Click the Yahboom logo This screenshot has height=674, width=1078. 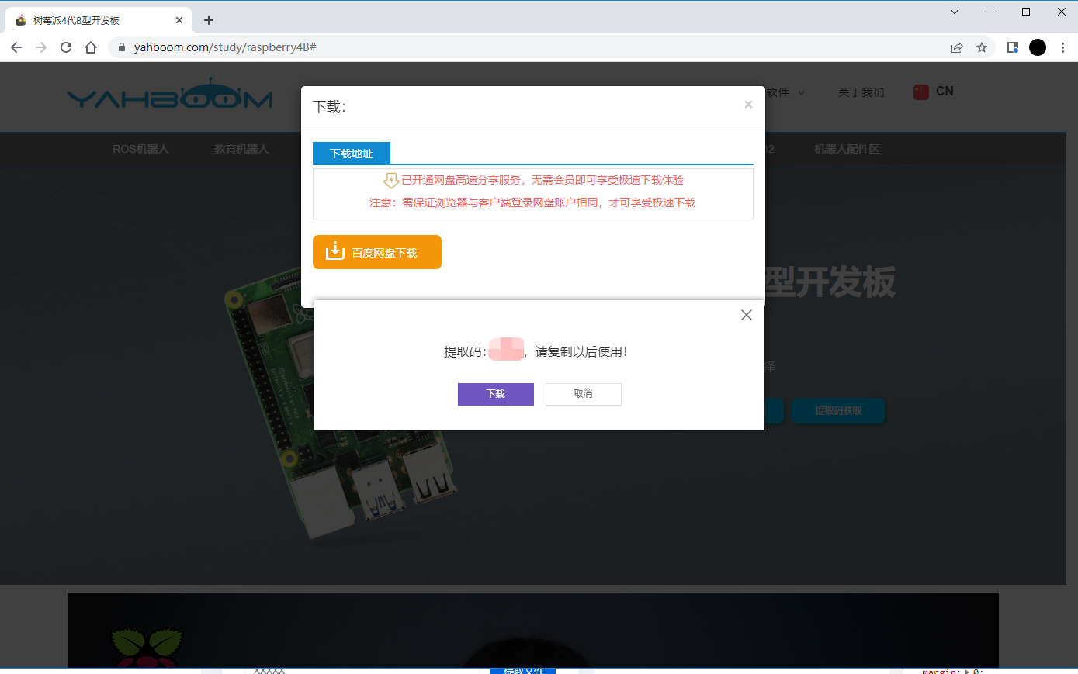pos(170,95)
